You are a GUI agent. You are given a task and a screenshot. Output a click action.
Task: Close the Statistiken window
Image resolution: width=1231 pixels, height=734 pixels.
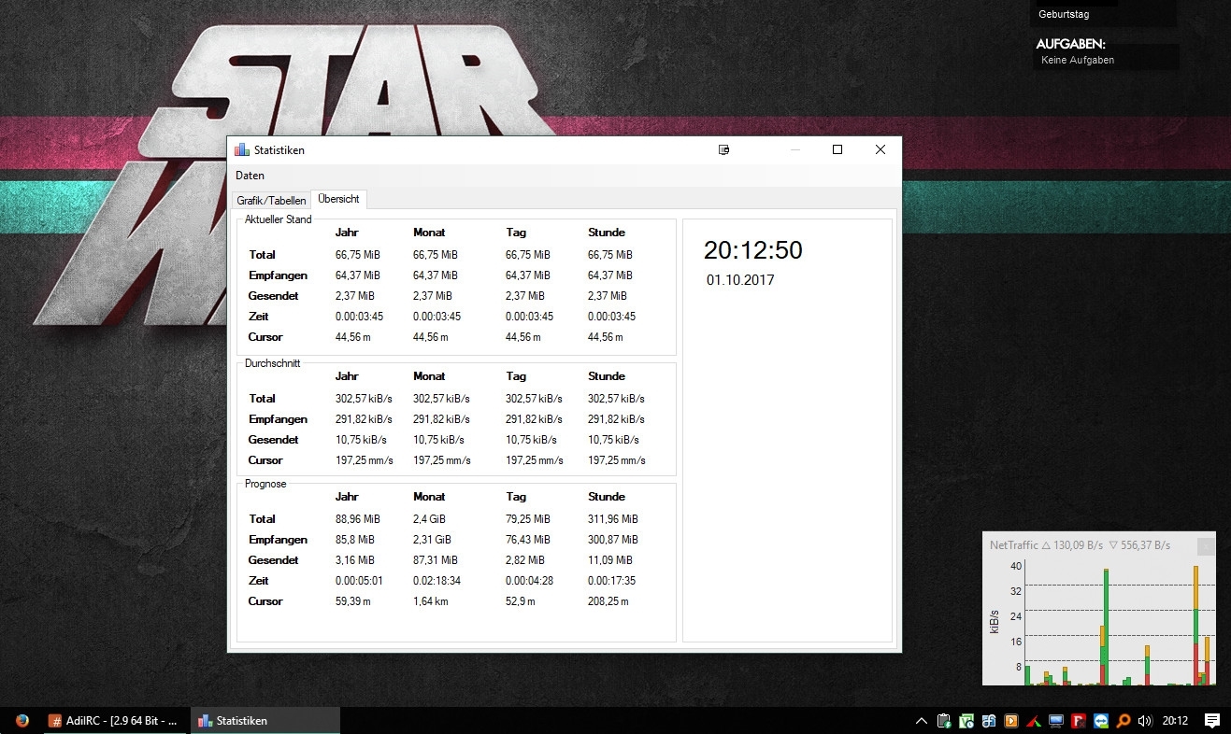click(x=880, y=149)
